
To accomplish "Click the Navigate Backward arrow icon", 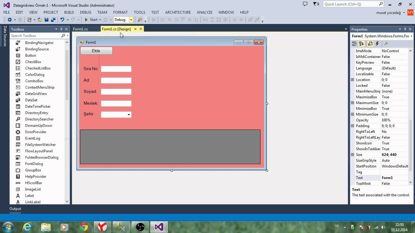I will 10,20.
